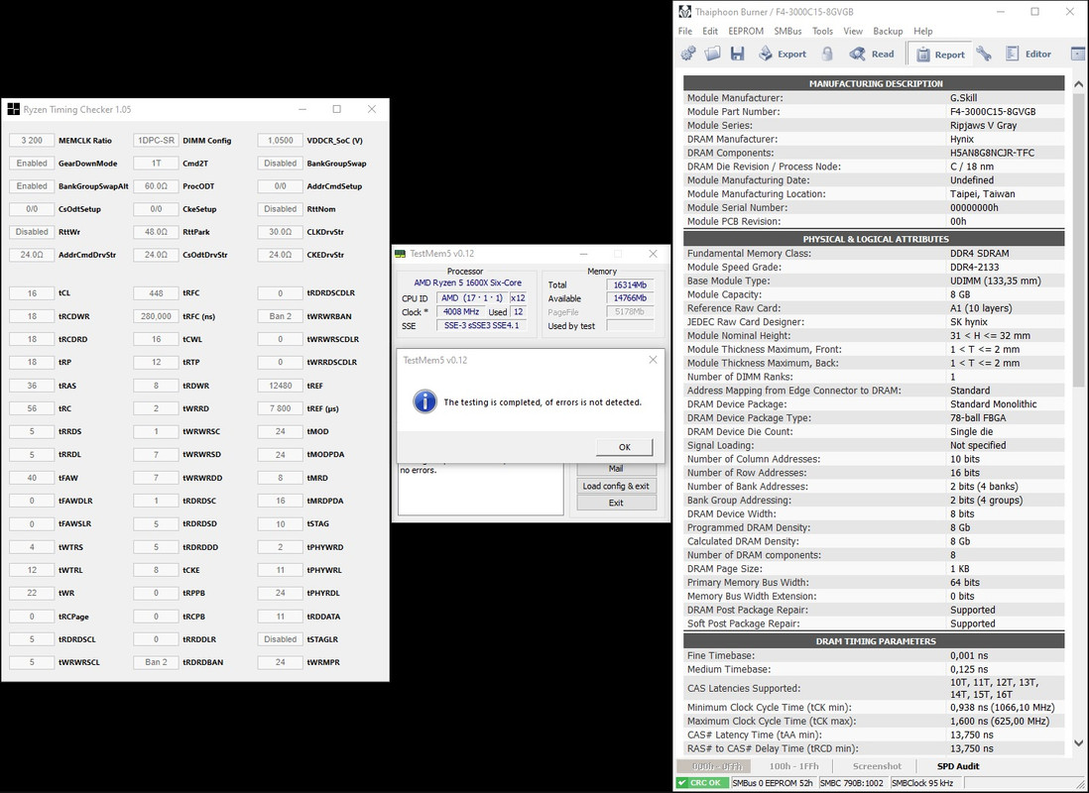Click the Mail button in TestMem5
1089x793 pixels.
[x=616, y=469]
